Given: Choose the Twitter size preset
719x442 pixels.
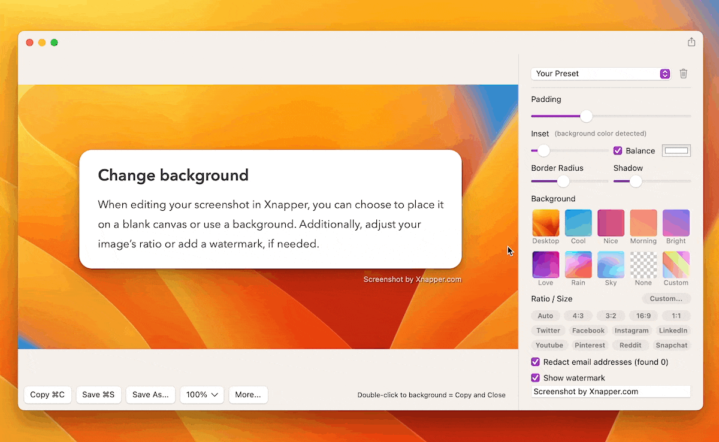Looking at the screenshot, I should [548, 331].
